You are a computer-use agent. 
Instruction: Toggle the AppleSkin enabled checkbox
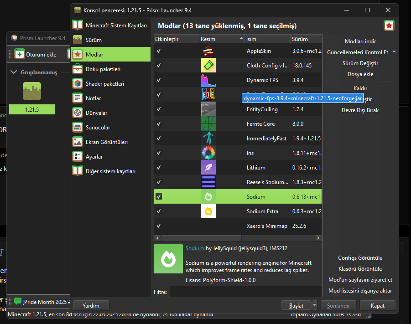click(159, 51)
